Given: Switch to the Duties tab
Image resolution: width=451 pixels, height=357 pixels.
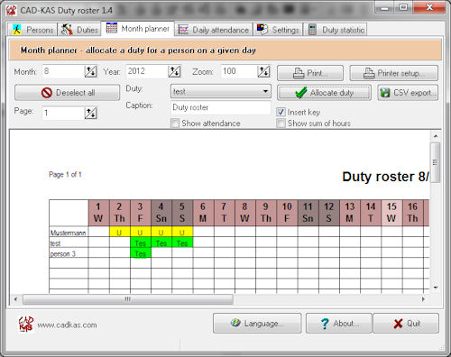Looking at the screenshot, I should 79,30.
